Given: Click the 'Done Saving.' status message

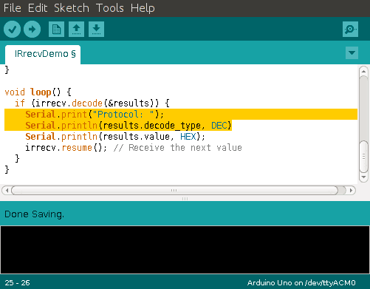Looking at the screenshot, I should coord(34,214).
